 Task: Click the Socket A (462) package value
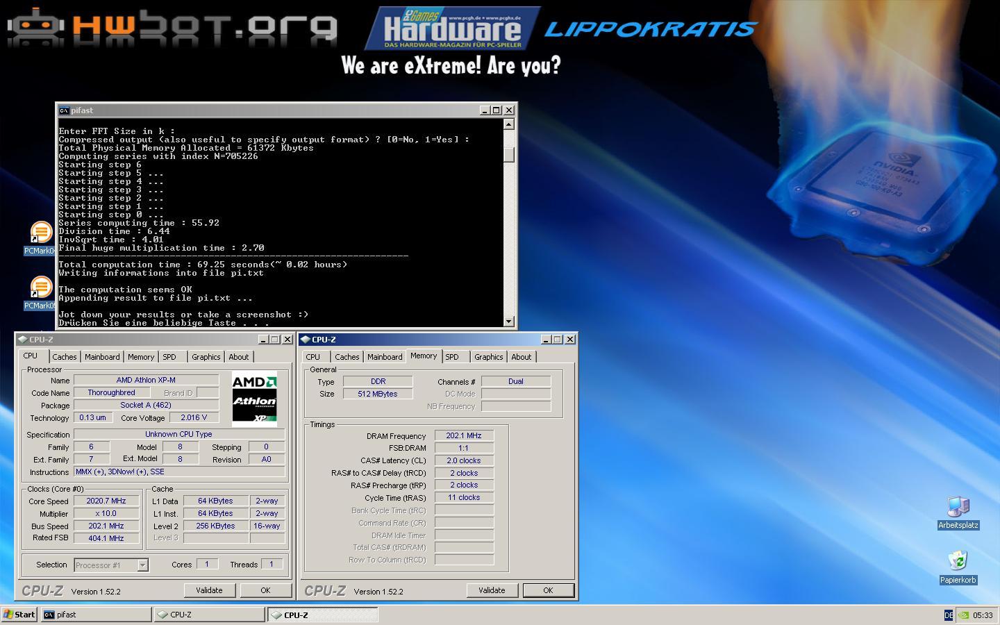[147, 405]
